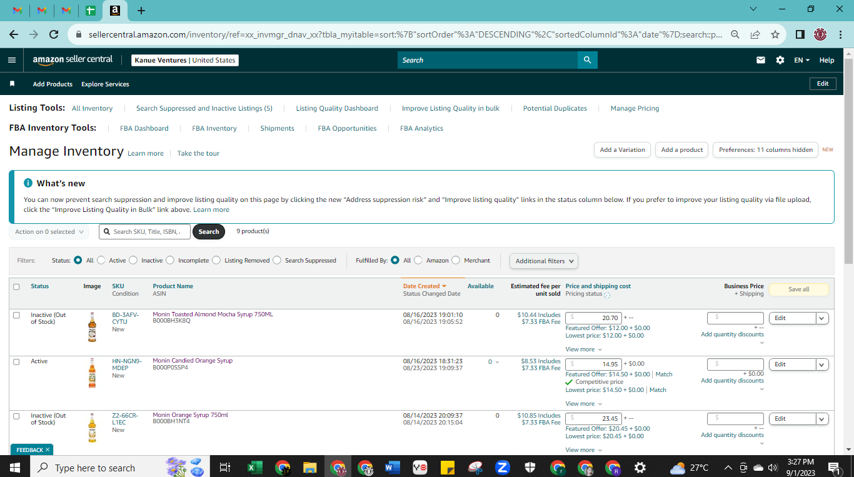This screenshot has width=854, height=477.
Task: Tick the select-all checkbox in table header
Action: 17,287
